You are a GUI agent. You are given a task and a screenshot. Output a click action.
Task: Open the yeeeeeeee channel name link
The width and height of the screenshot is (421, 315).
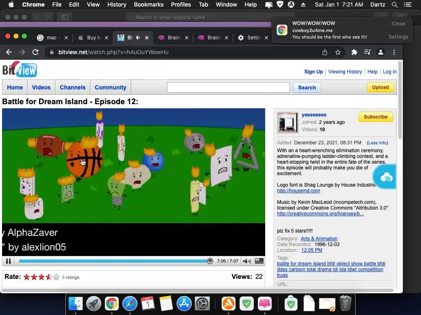314,115
